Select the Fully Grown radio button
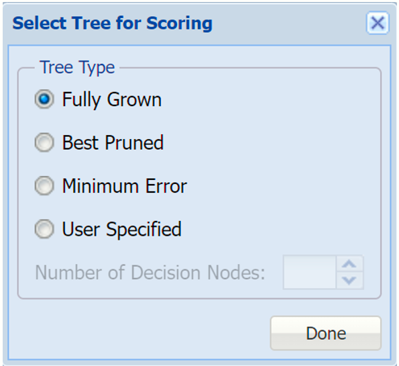 point(44,99)
